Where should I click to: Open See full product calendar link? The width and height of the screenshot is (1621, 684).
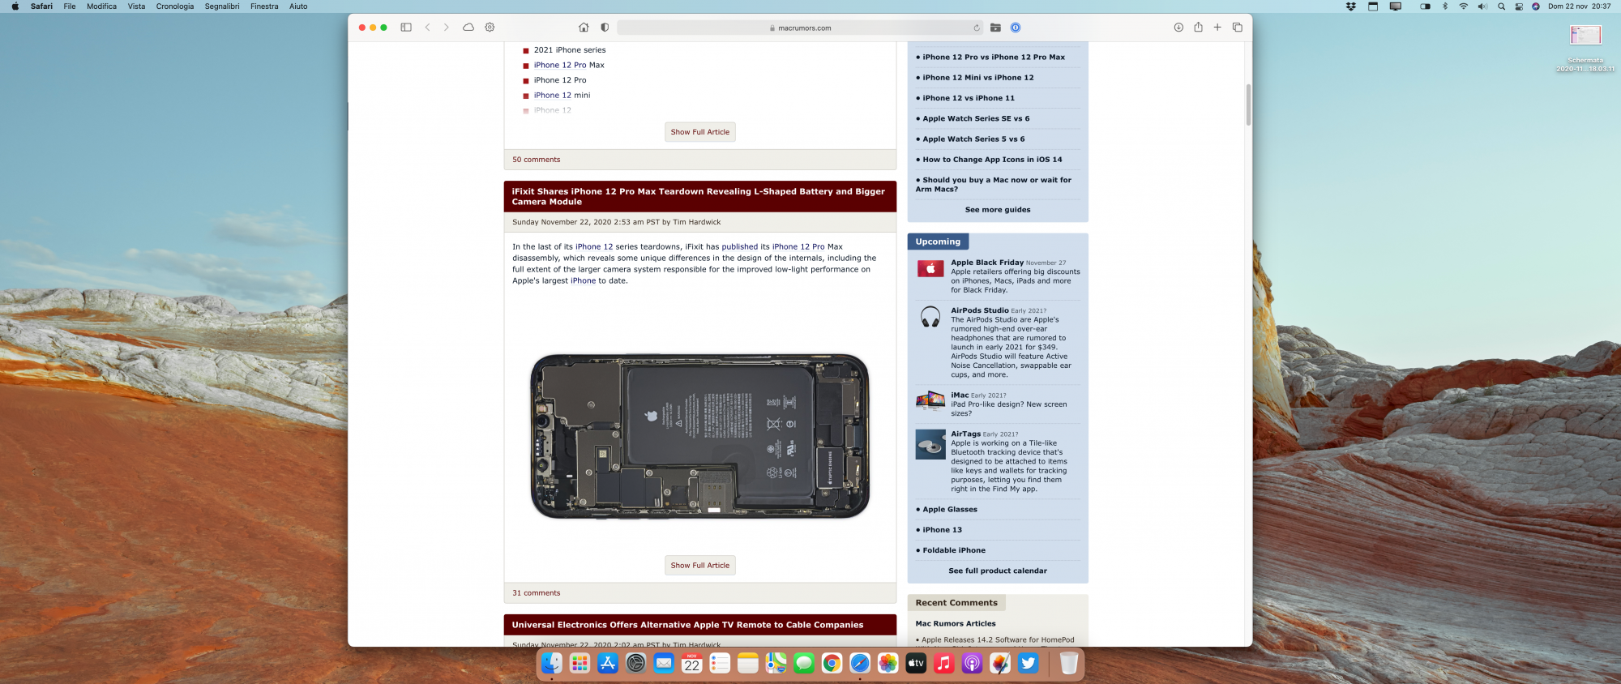click(998, 571)
